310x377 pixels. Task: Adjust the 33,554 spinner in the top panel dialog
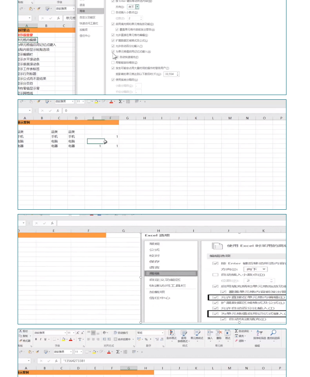[178, 74]
